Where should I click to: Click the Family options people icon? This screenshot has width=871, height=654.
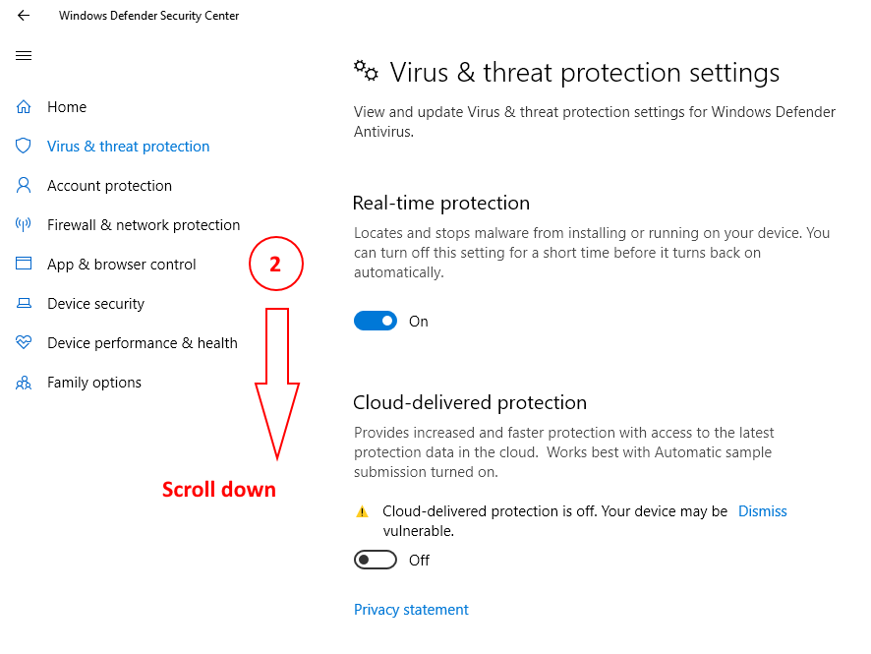click(24, 383)
